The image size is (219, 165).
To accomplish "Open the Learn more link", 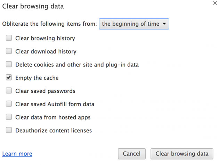I will [x=17, y=154].
